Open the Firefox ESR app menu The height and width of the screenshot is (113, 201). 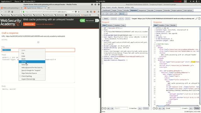[x=29, y=1]
